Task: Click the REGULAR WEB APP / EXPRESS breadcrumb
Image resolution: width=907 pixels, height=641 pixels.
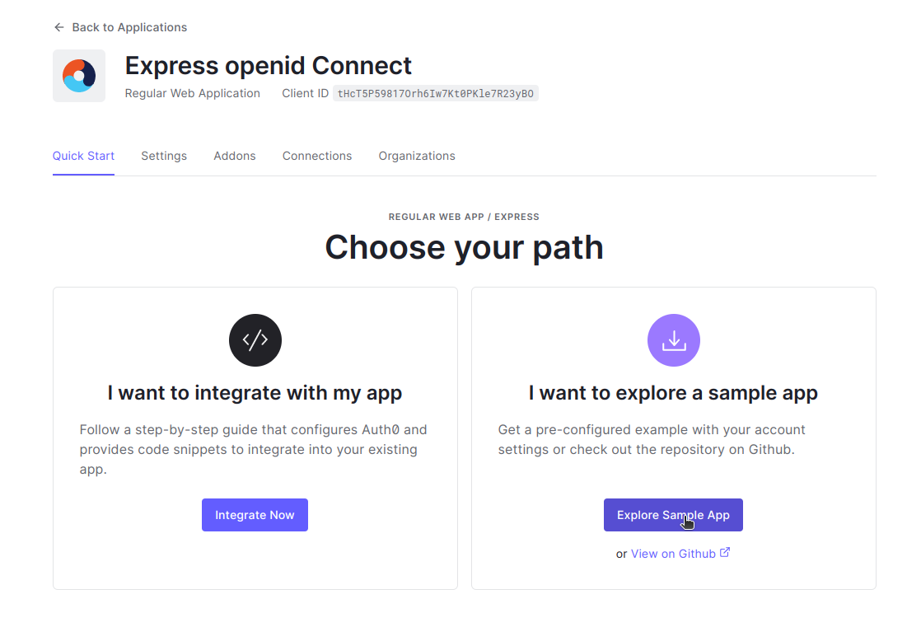Action: (464, 217)
